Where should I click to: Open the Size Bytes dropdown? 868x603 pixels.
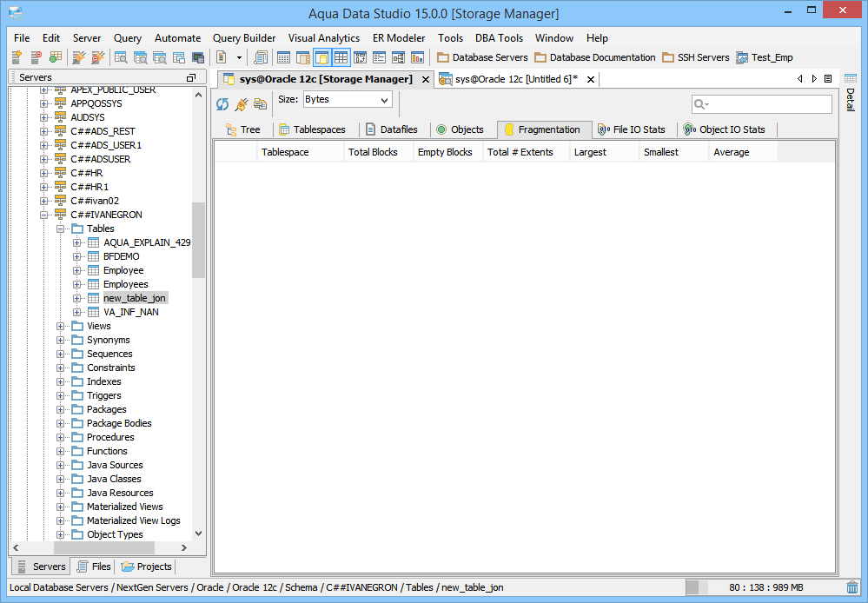click(x=348, y=100)
